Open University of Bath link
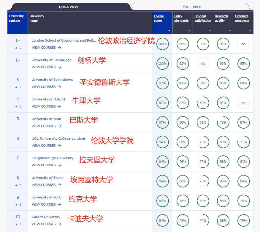The width and height of the screenshot is (260, 232). pos(46,119)
